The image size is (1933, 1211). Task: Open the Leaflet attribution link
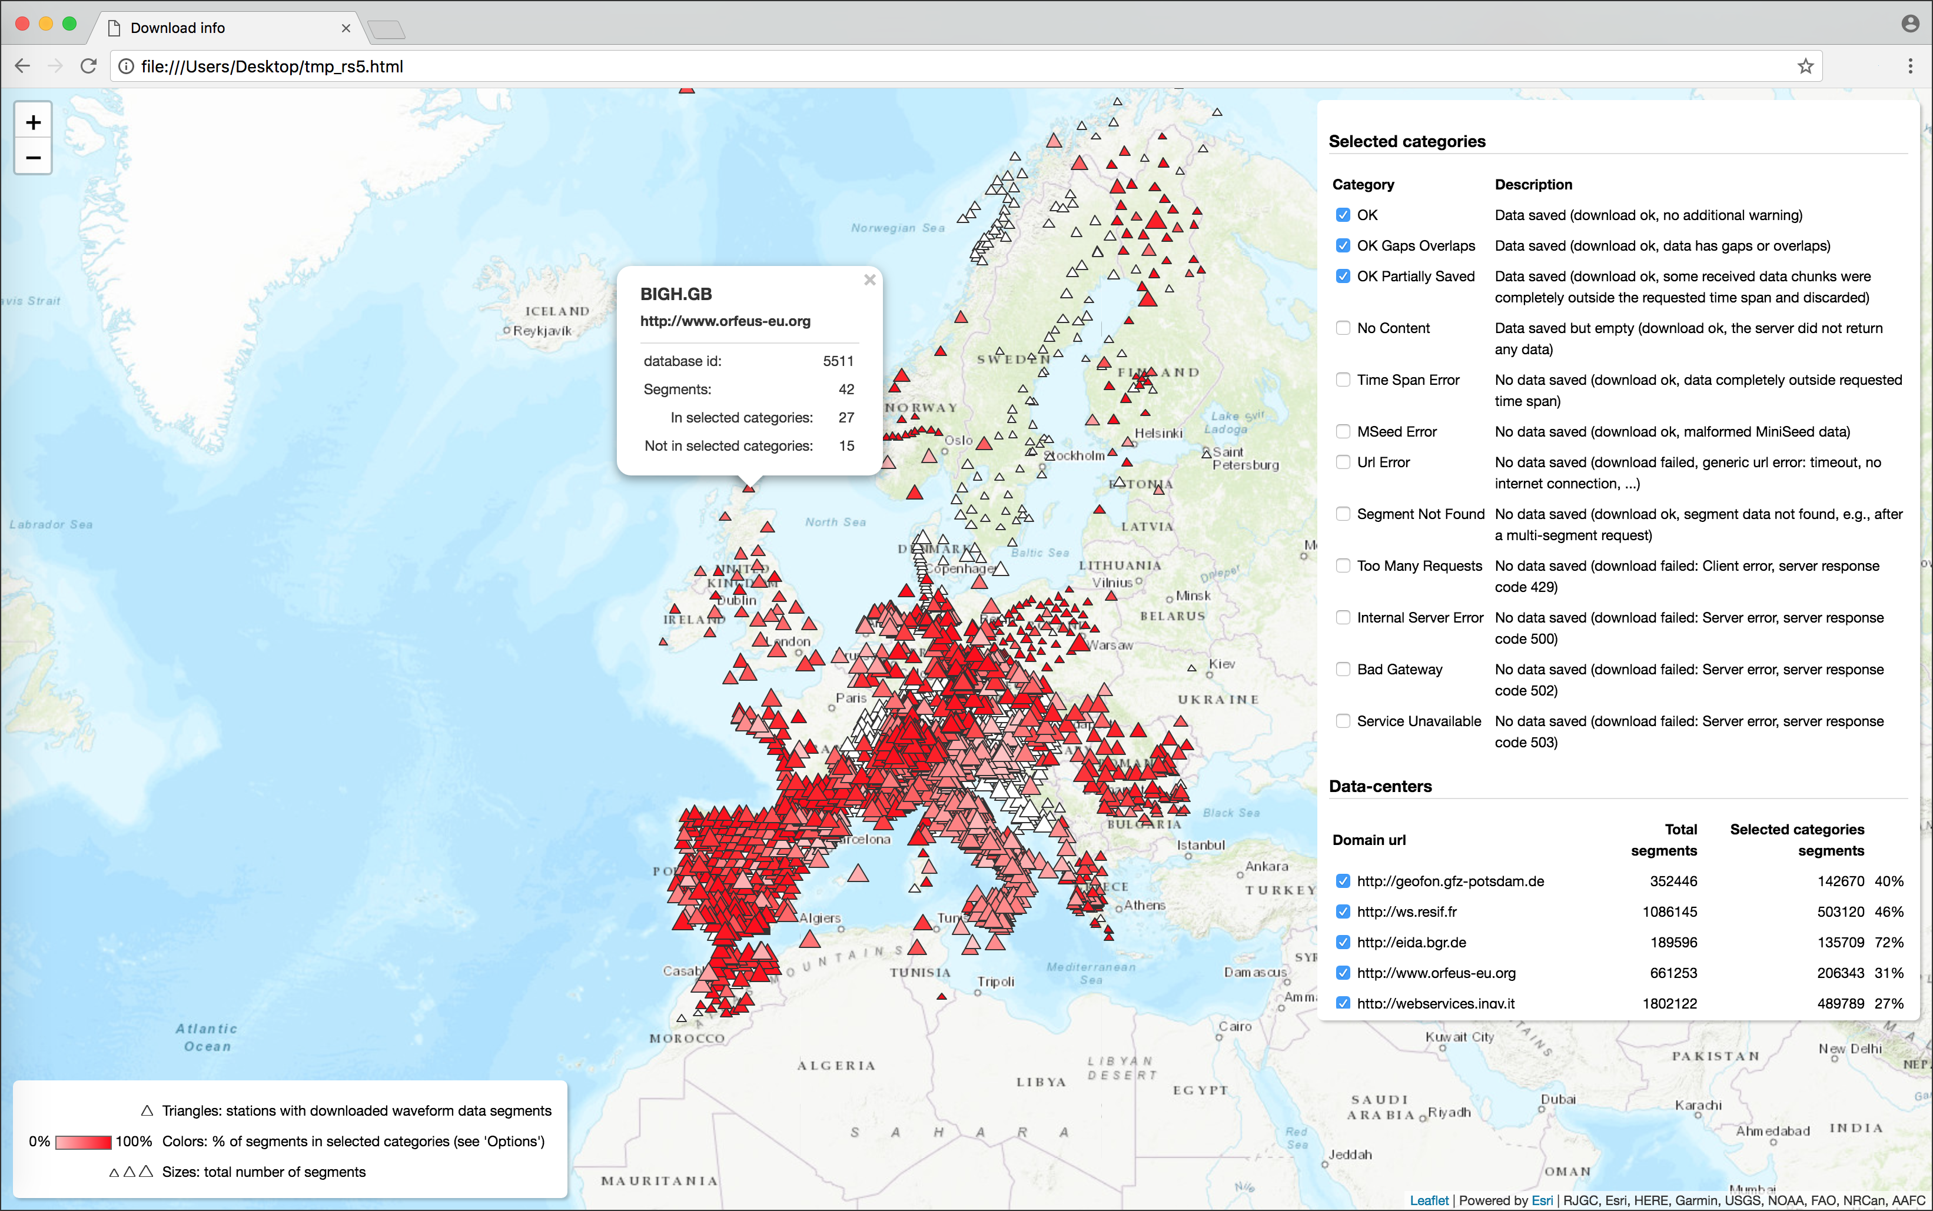(1429, 1200)
